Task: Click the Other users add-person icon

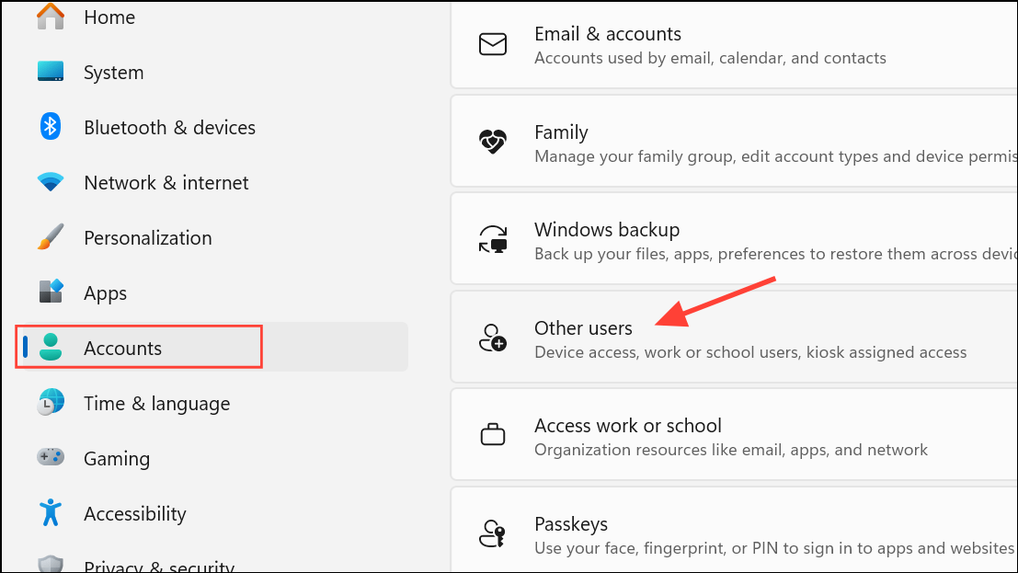Action: click(x=493, y=338)
